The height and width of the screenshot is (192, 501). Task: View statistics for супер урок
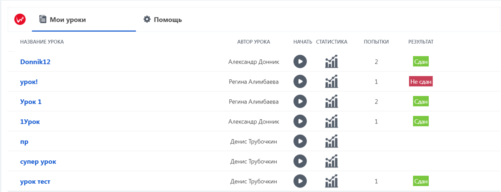(x=331, y=161)
